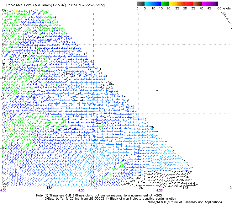Viewport: 232px width, 204px height.
Task: Click the '-24' latitude axis label
Action: (x=3, y=78)
